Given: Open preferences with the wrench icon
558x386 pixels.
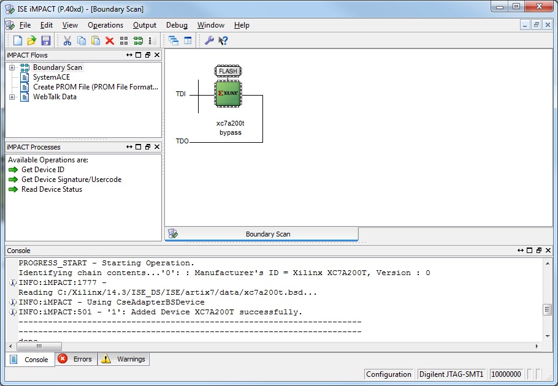Looking at the screenshot, I should [209, 40].
